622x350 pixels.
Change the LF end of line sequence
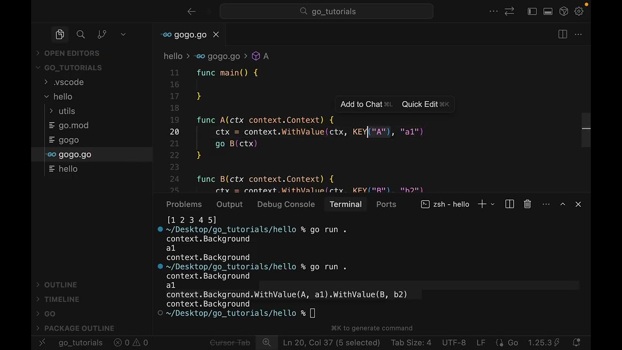481,343
